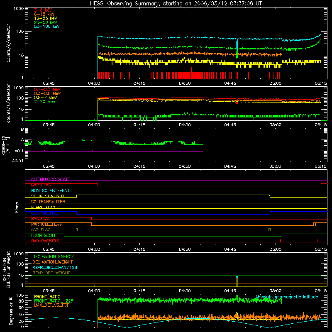
Task: Select the red 3-6 keV legend label
Action: [43, 10]
